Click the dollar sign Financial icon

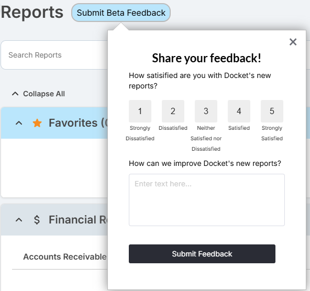37,220
